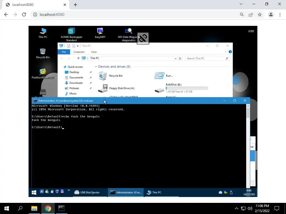This screenshot has height=214, width=286.
Task: Open Chrome three-dot menu
Action: (x=280, y=14)
